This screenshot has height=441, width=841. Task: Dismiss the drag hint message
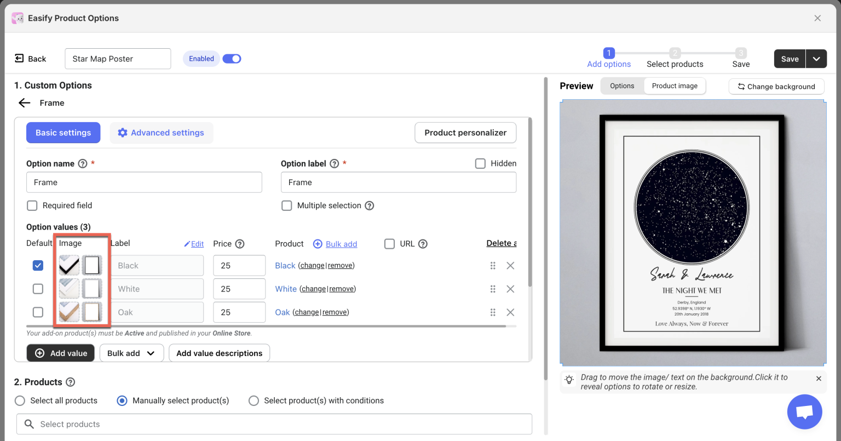click(819, 379)
